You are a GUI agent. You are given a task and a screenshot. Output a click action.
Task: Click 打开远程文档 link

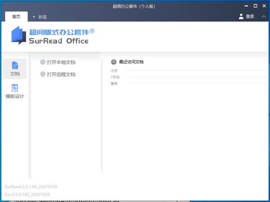(x=61, y=75)
